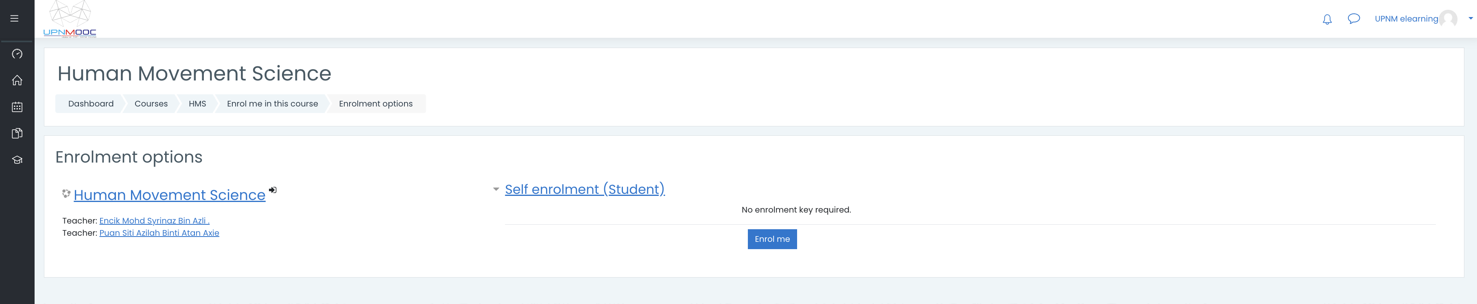Open Dashboard from the sidebar gauge icon

(17, 54)
